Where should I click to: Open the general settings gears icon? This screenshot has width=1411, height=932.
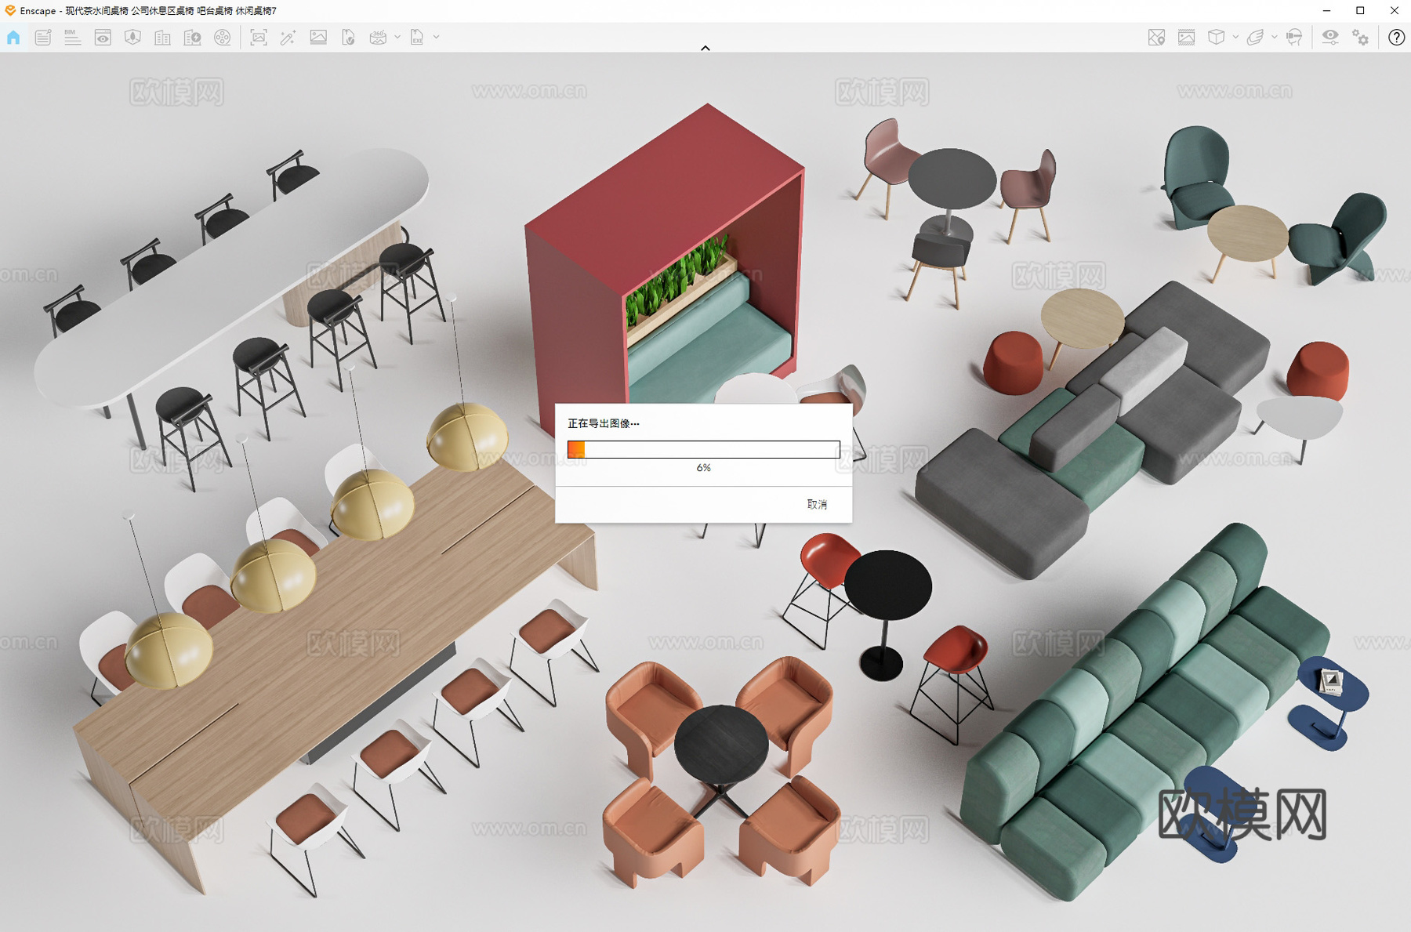1361,38
